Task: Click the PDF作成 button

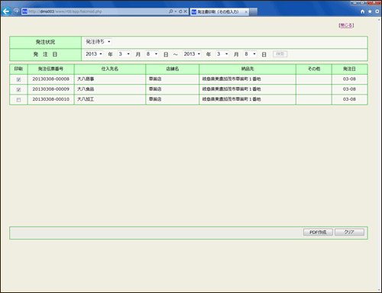Action: click(x=318, y=232)
